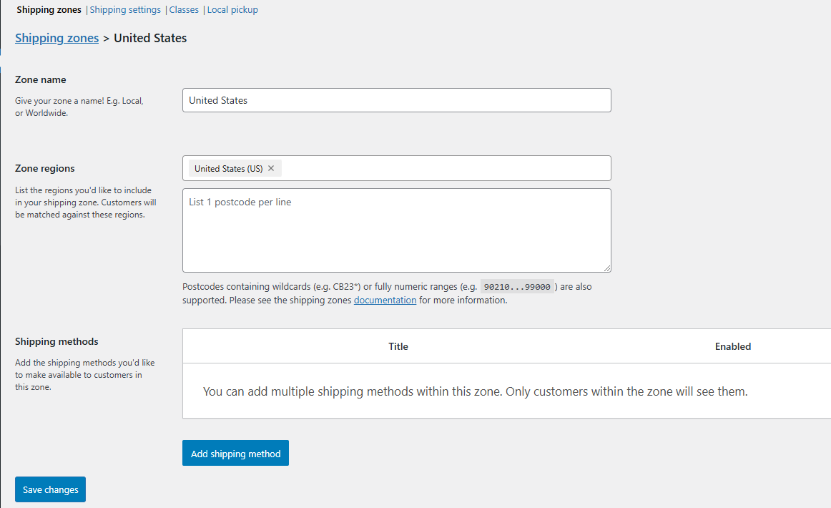The width and height of the screenshot is (831, 508).
Task: Grab the postcode textarea resize handle
Action: click(607, 268)
